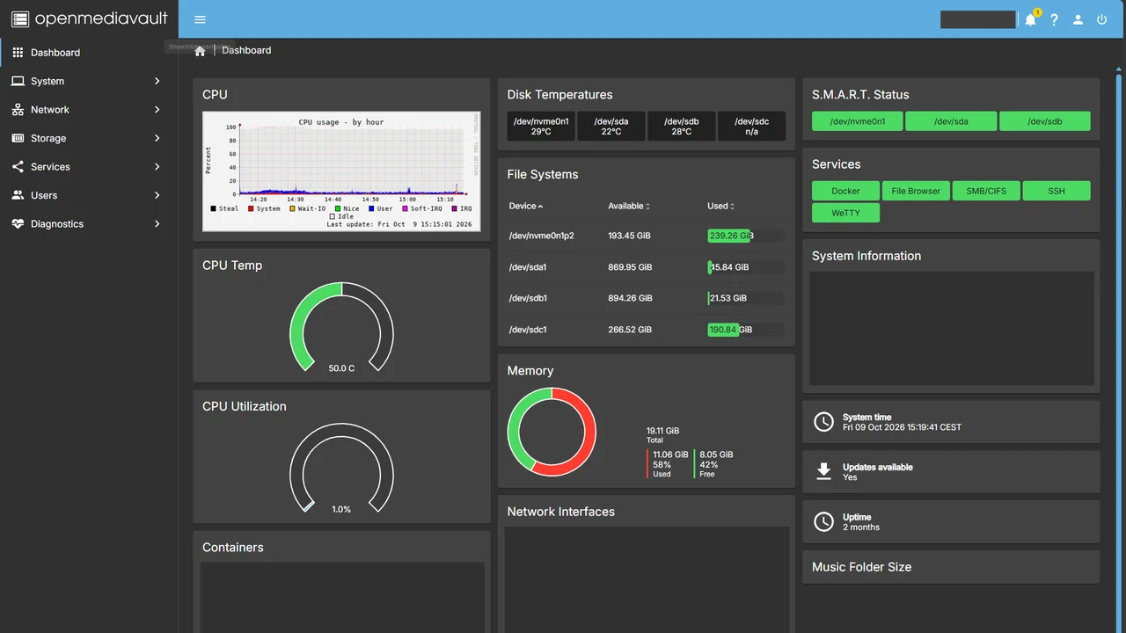The image size is (1126, 633).
Task: Sort file systems by Available column
Action: [x=629, y=206]
